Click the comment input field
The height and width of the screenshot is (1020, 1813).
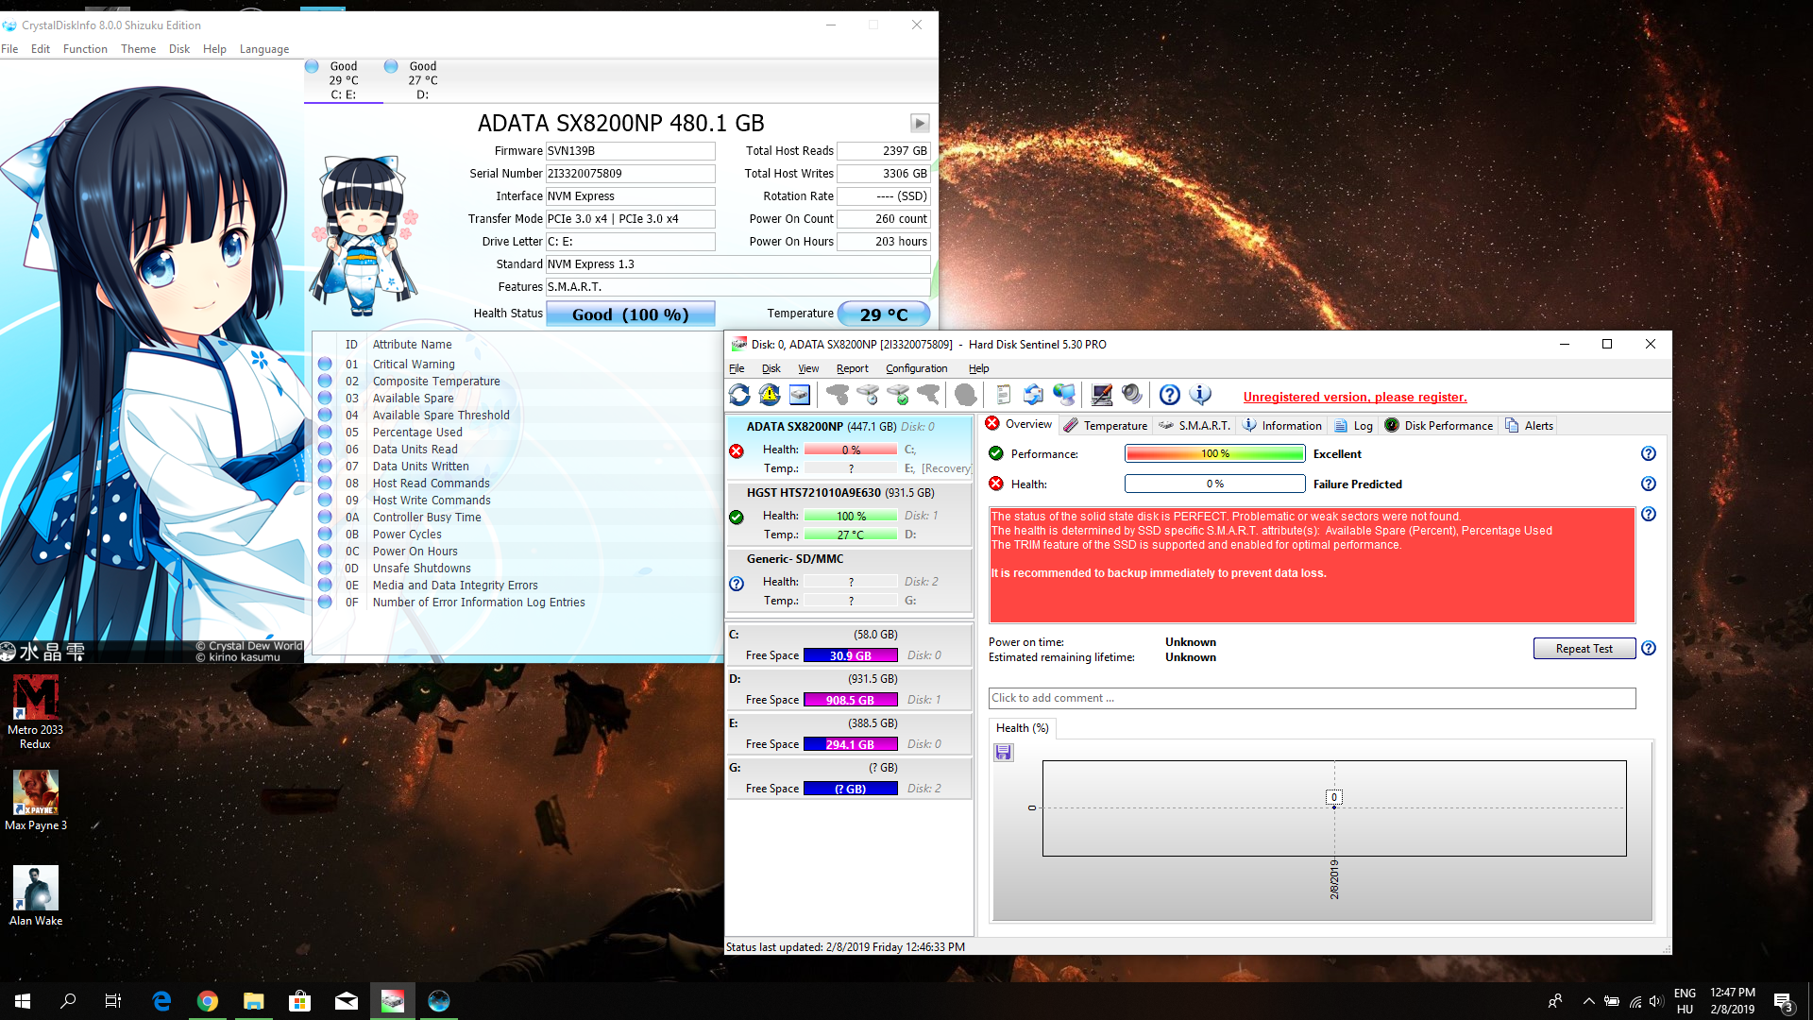pos(1311,698)
